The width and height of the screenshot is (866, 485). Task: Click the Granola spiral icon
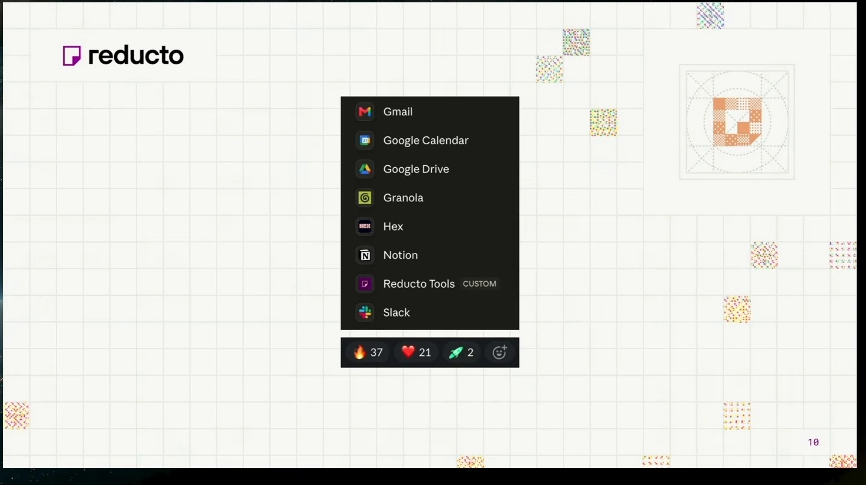pos(364,198)
